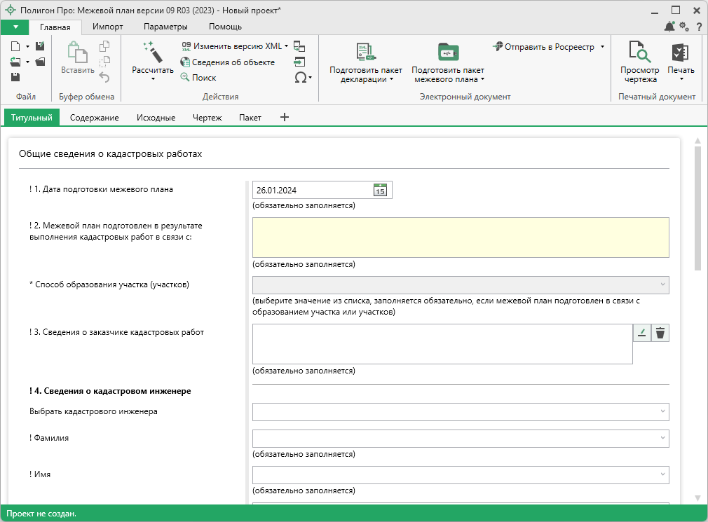Insert special symbol via Omega icon
This screenshot has width=708, height=522.
(300, 78)
